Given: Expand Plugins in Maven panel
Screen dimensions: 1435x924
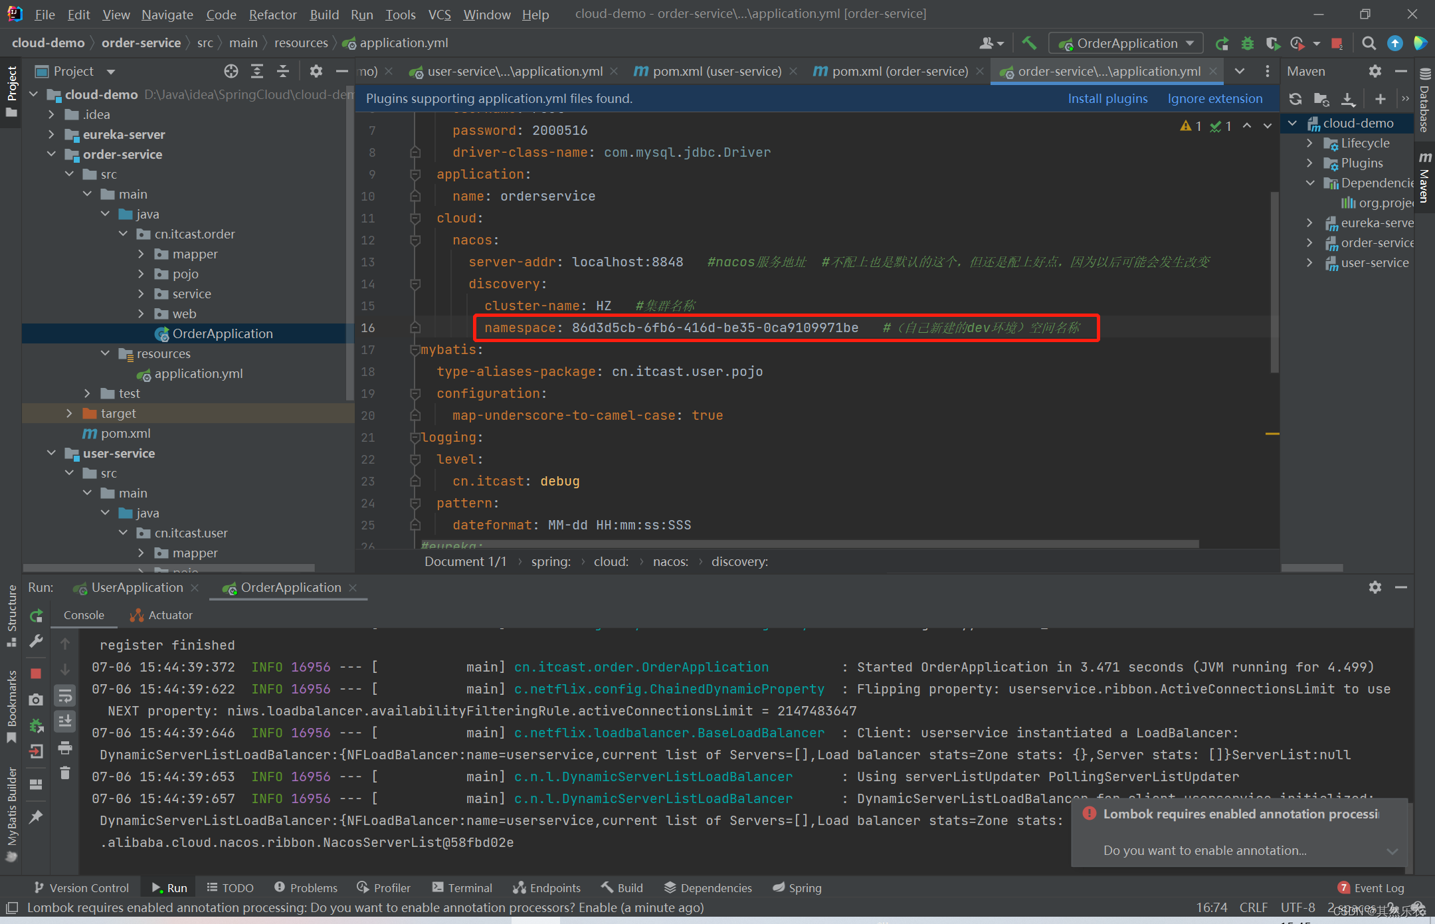Looking at the screenshot, I should point(1310,163).
